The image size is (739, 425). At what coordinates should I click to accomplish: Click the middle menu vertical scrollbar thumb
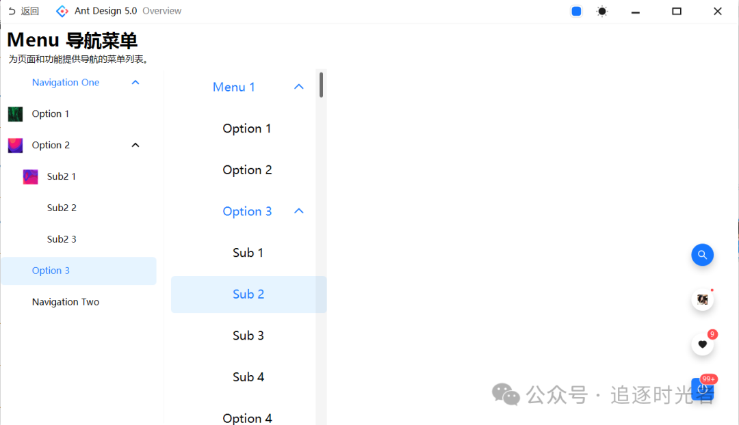pos(321,85)
